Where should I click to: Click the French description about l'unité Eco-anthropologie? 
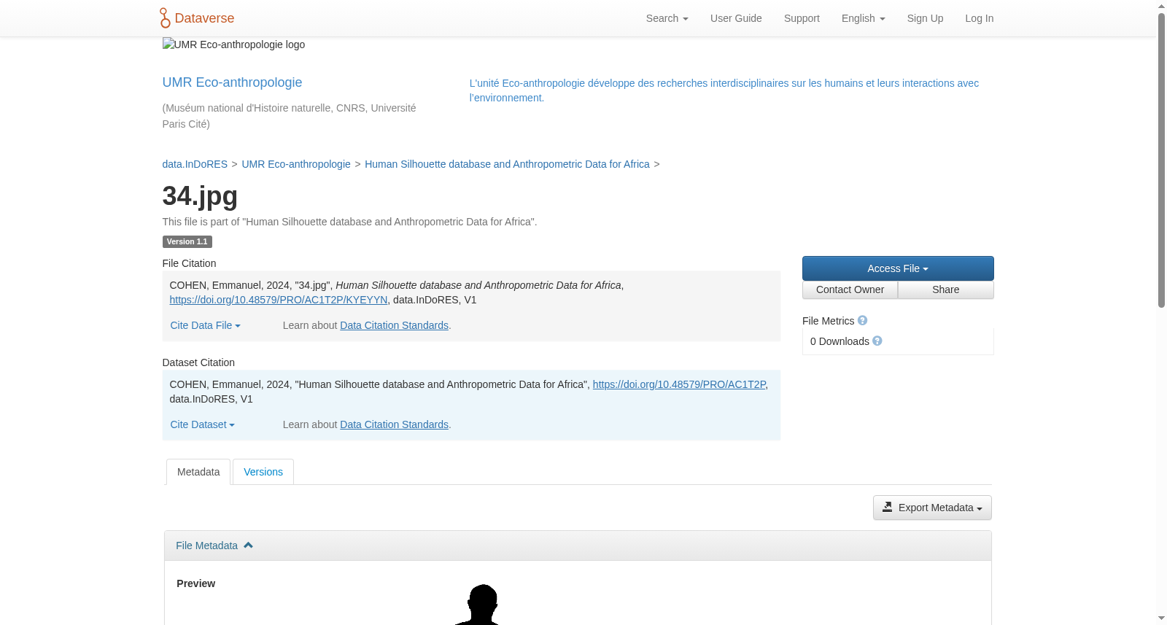(x=724, y=90)
